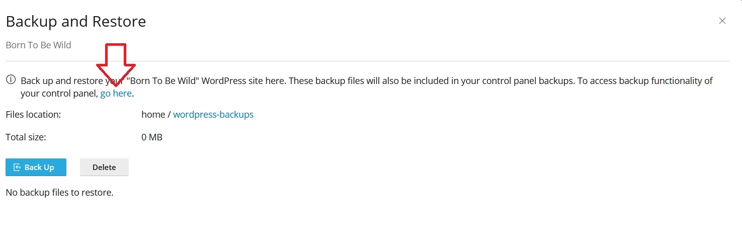Screen dimensions: 742x249
Task: Click the 'Backup and Restore' heading
Action: pos(75,22)
